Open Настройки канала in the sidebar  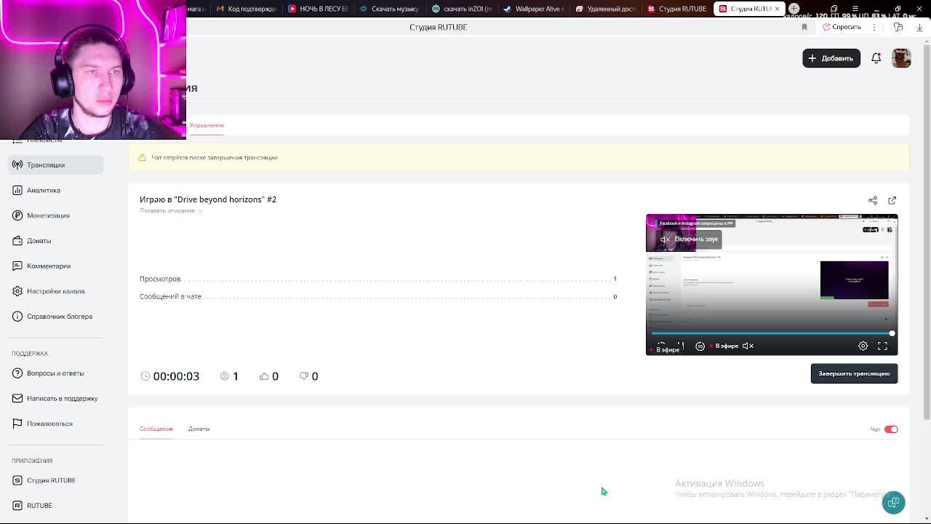point(55,291)
